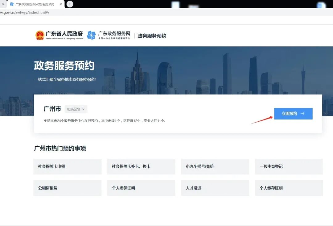
Task: Click the 政务服务预约 header menu text
Action: click(152, 36)
